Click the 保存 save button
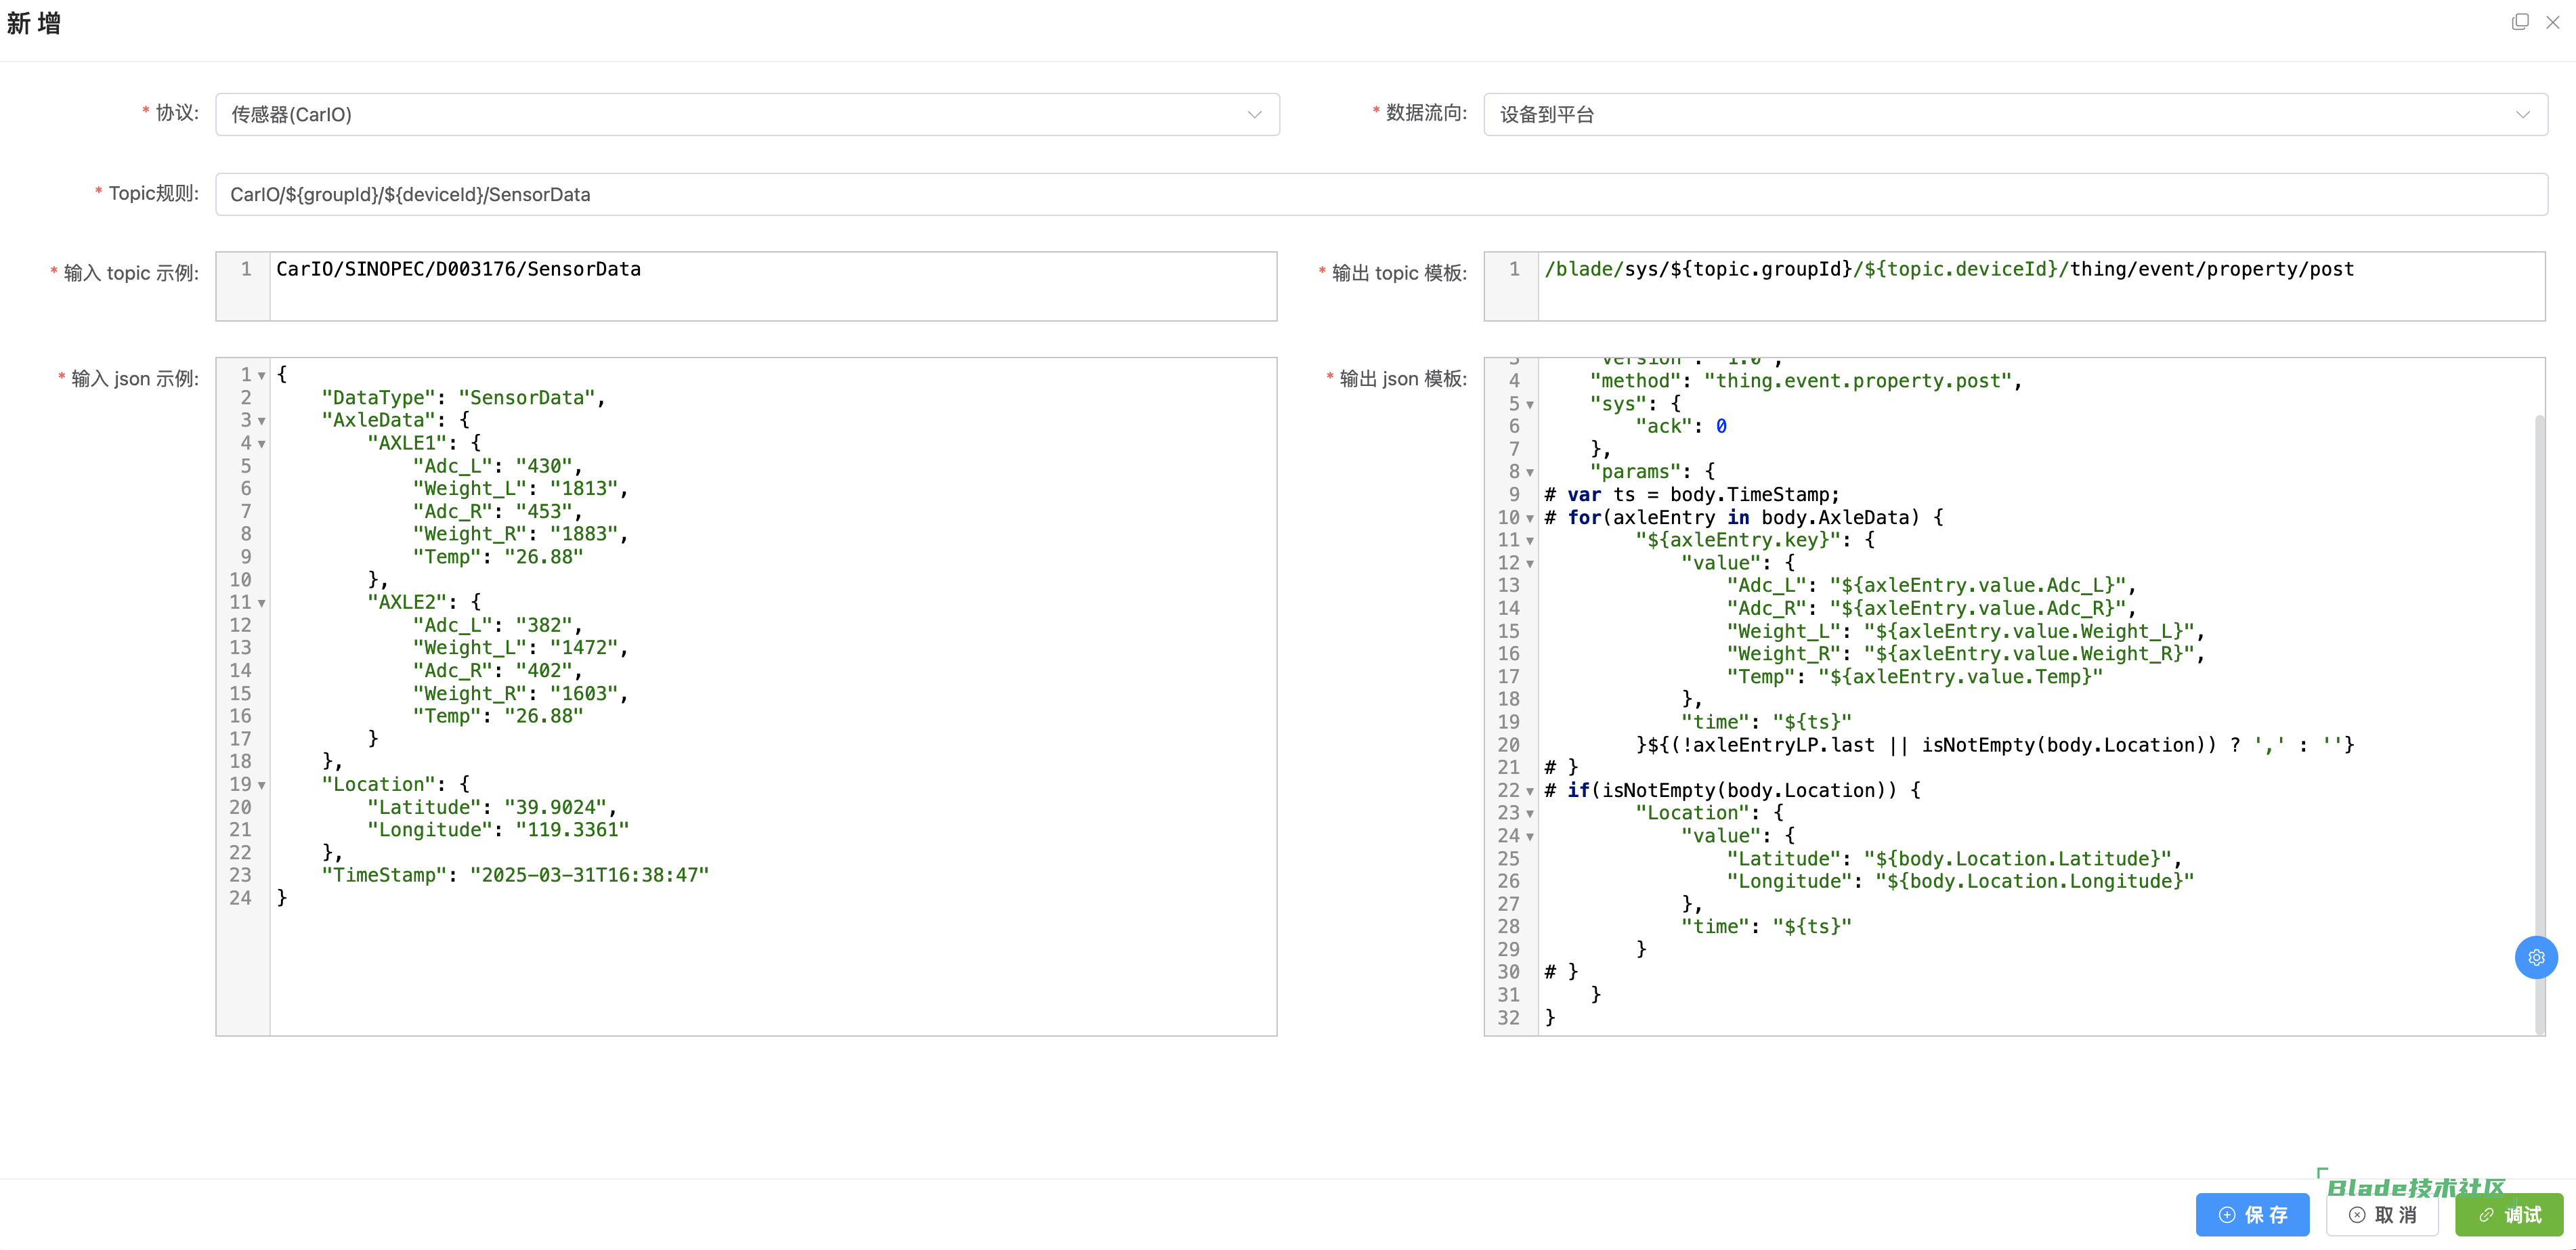 [2252, 1214]
